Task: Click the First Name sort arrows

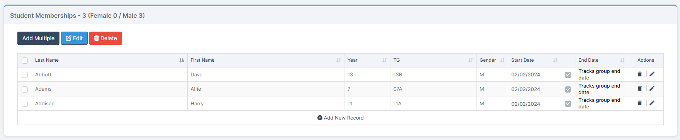Action: tap(339, 60)
